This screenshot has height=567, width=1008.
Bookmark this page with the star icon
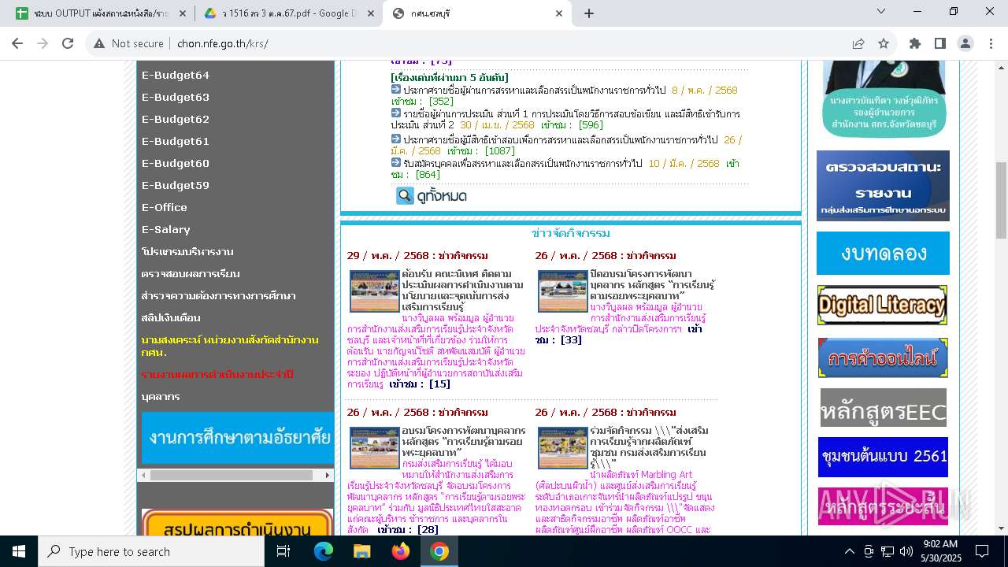coord(884,43)
